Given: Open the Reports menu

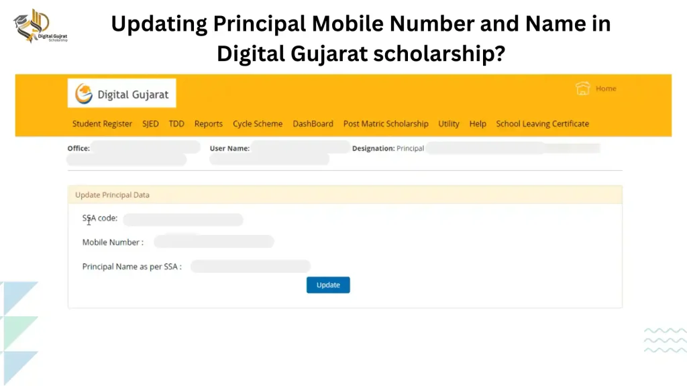Looking at the screenshot, I should (209, 124).
